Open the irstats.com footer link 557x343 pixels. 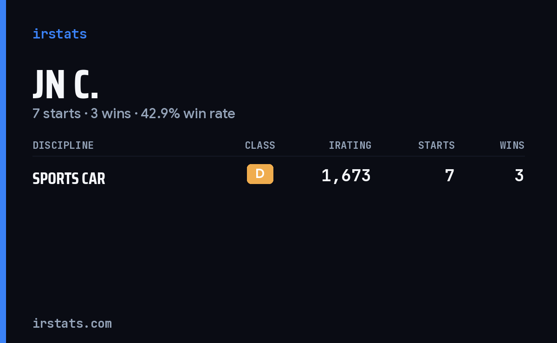(72, 323)
